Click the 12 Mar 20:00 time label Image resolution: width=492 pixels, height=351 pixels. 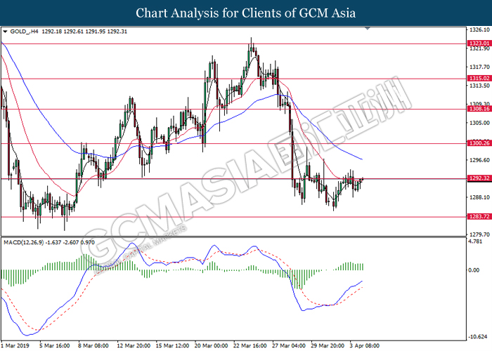[x=134, y=345]
